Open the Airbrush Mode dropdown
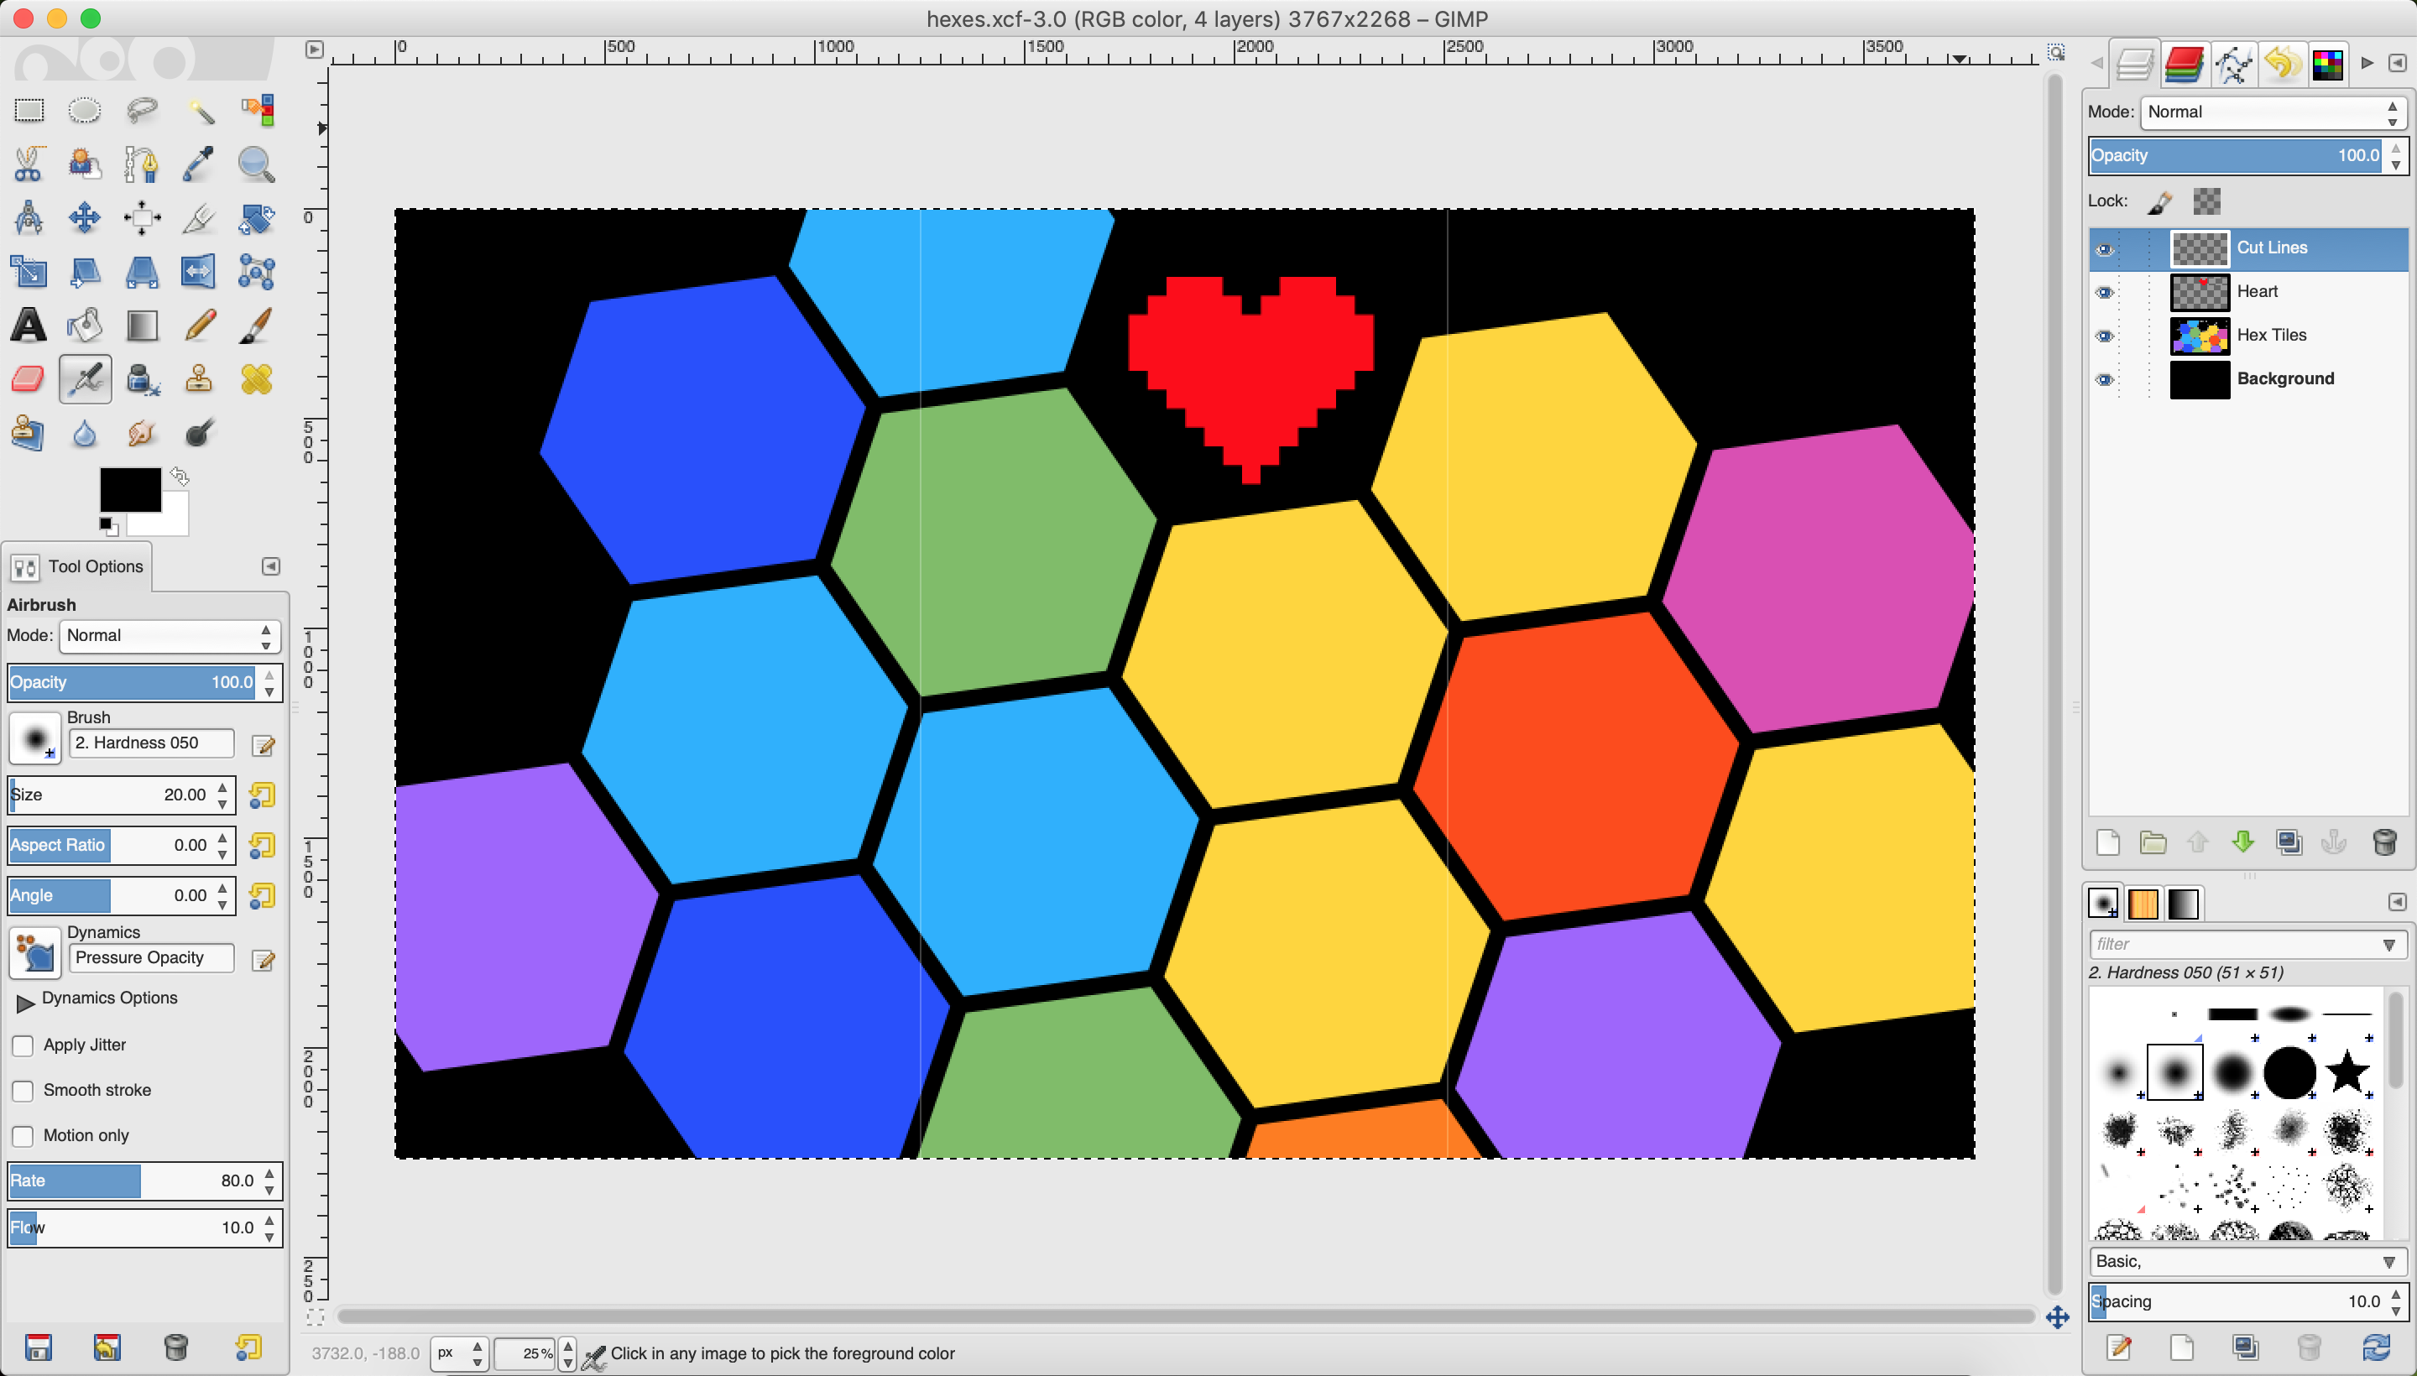 (170, 636)
